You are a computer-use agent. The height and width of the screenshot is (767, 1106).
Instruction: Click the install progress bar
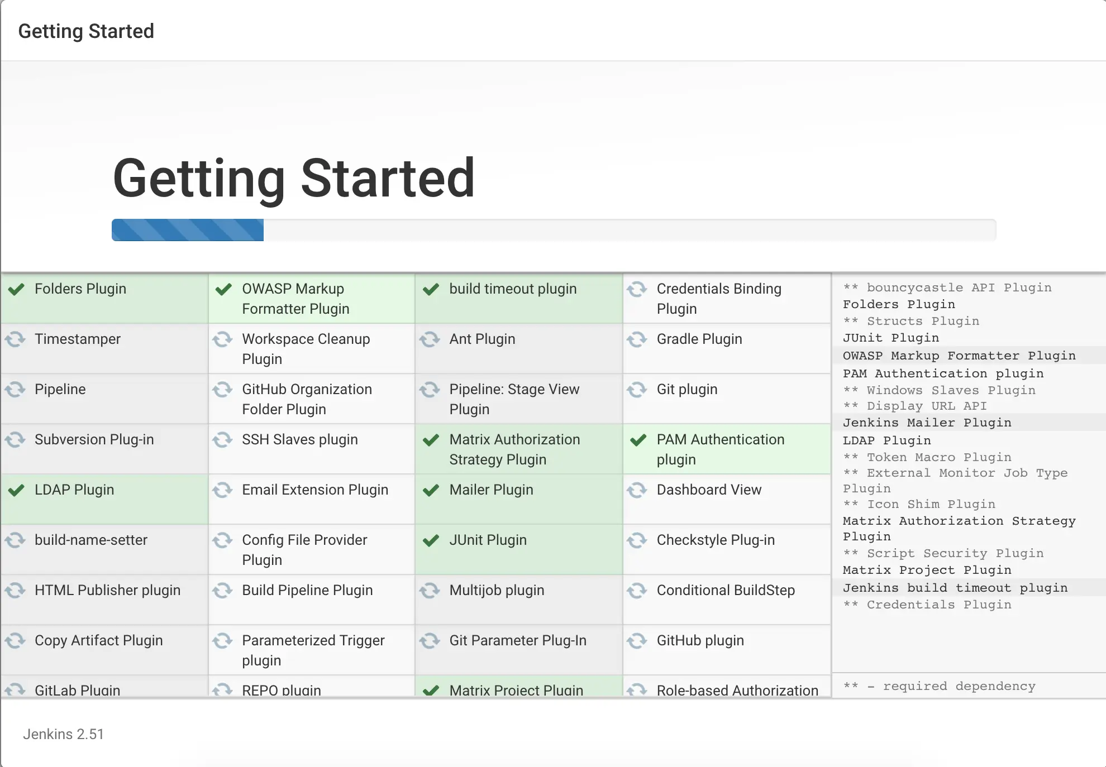(x=553, y=230)
